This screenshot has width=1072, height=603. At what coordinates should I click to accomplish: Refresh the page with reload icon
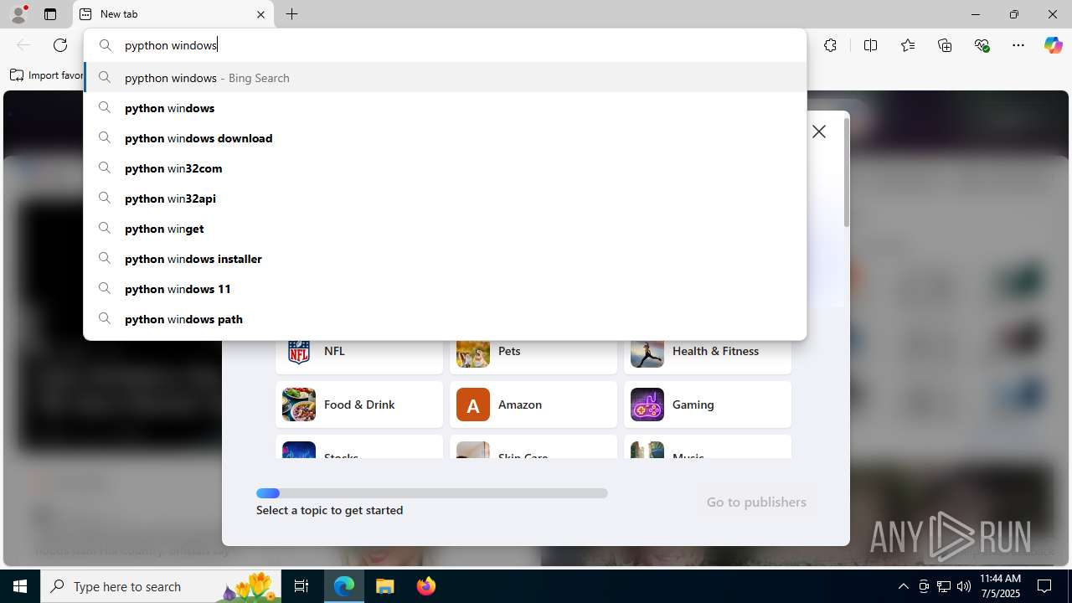coord(60,45)
